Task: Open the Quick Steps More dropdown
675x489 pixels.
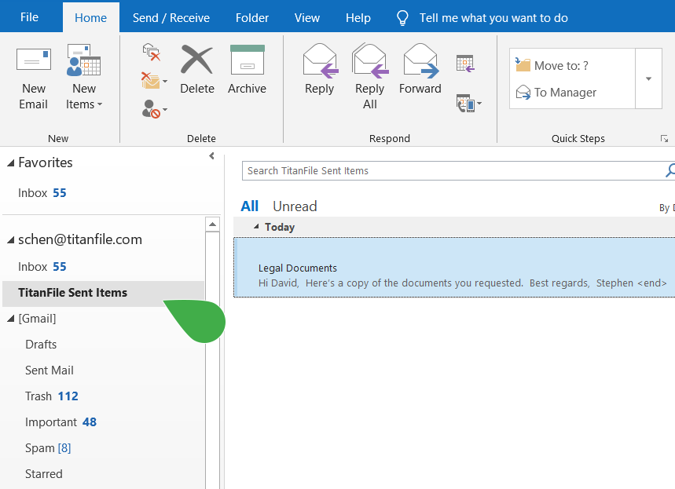Action: click(649, 78)
